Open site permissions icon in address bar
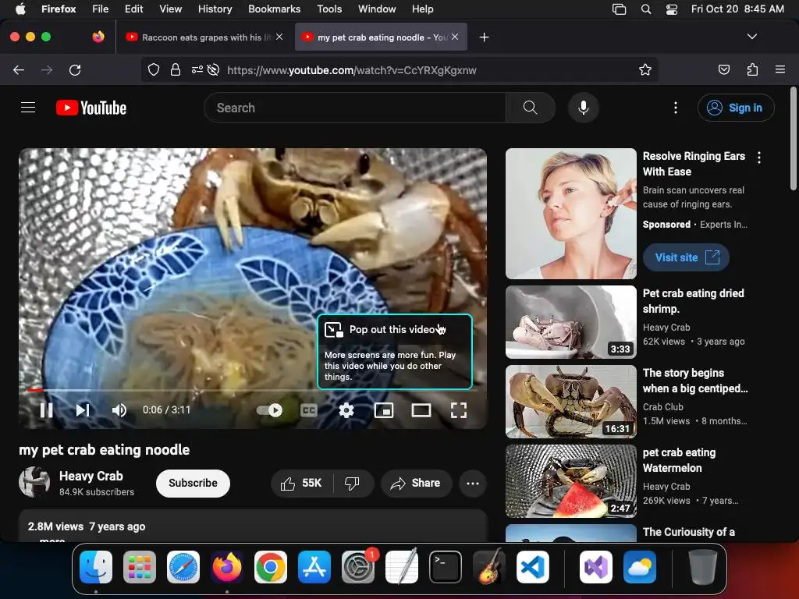The width and height of the screenshot is (799, 599). [197, 69]
